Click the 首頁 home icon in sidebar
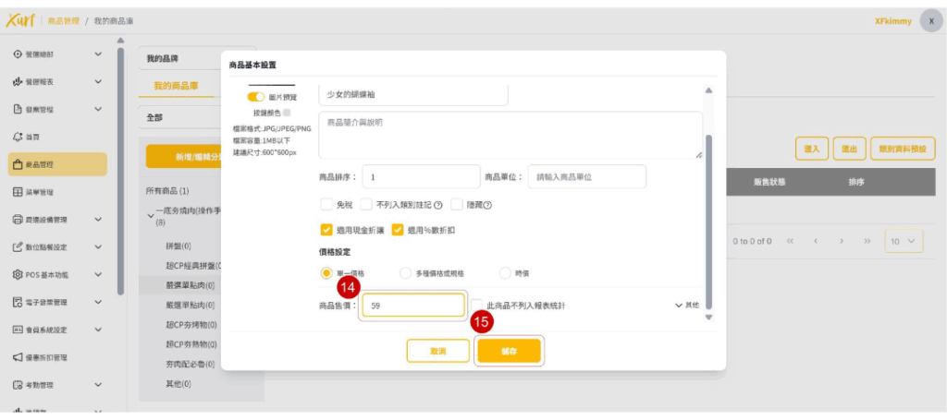 (18, 137)
